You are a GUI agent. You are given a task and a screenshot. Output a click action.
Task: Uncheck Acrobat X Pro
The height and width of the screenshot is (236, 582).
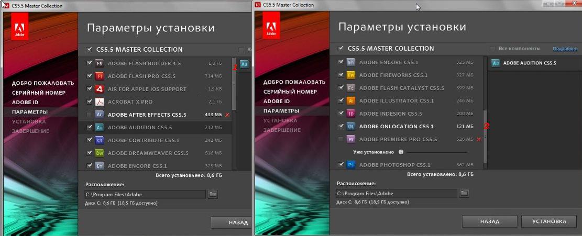point(89,102)
